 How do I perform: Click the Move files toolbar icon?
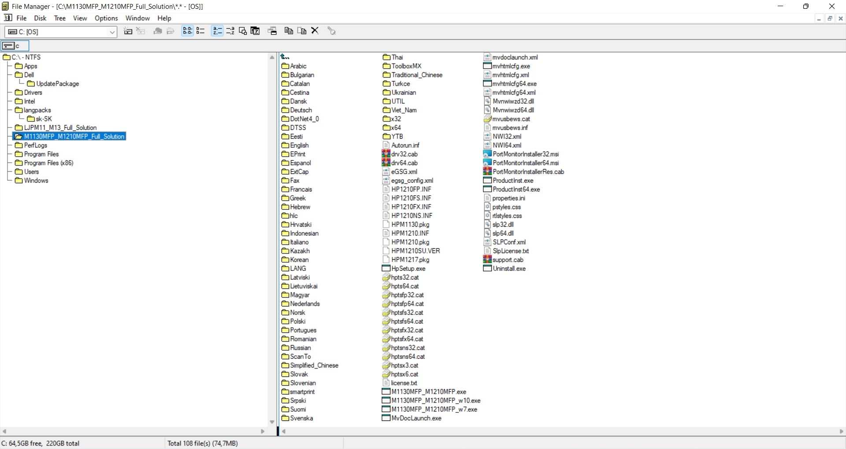(x=302, y=31)
